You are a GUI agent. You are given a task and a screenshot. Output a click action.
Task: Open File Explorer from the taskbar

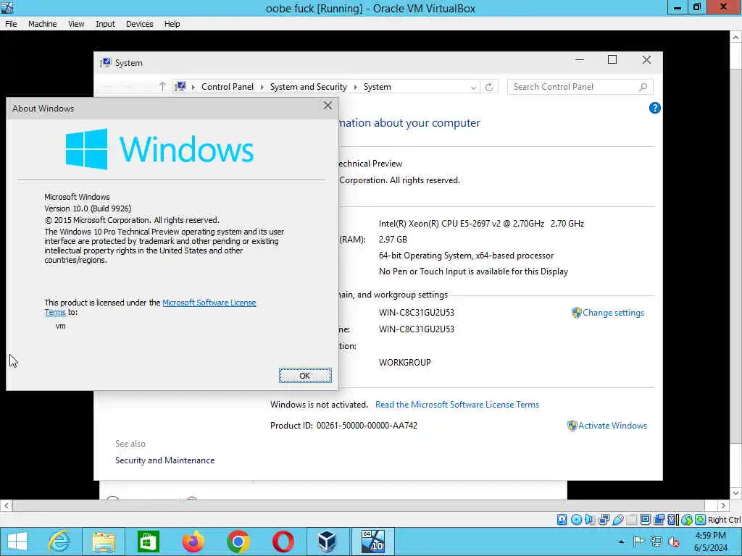coord(104,542)
